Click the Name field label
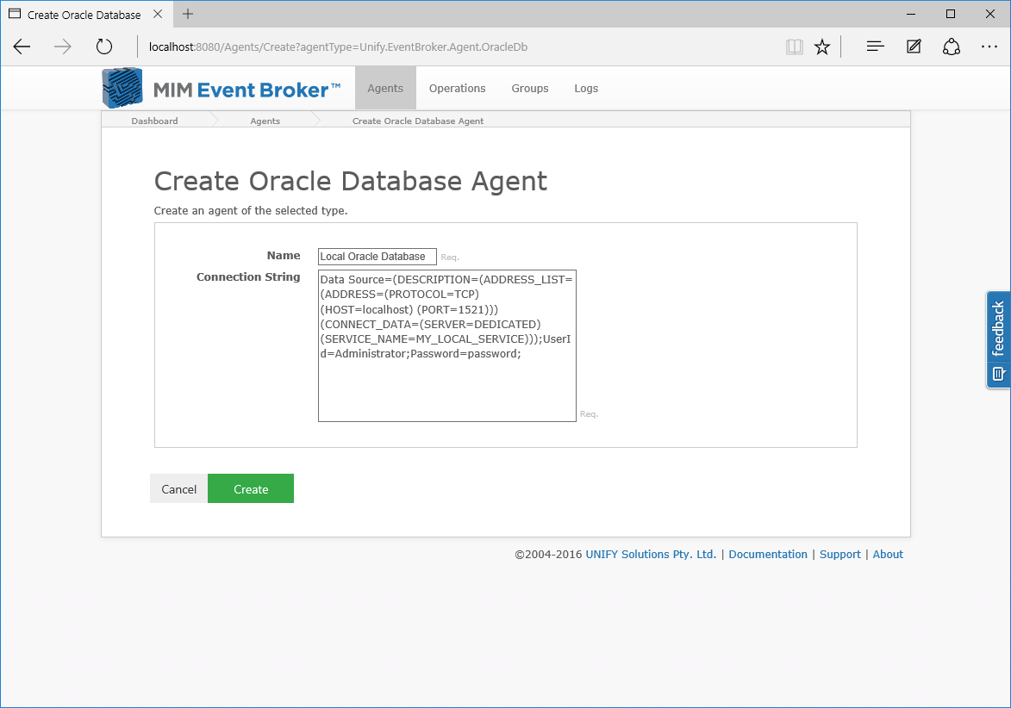The image size is (1011, 708). point(284,256)
